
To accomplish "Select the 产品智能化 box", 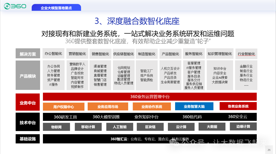I will 170,54.
